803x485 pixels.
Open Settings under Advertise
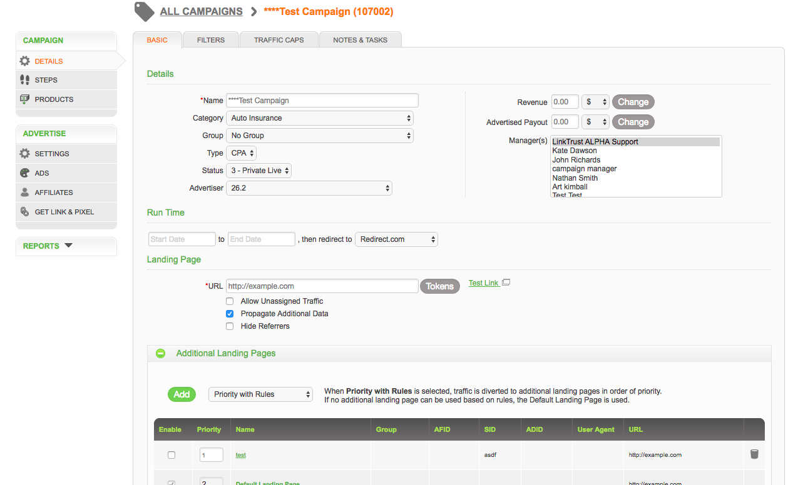click(x=66, y=154)
